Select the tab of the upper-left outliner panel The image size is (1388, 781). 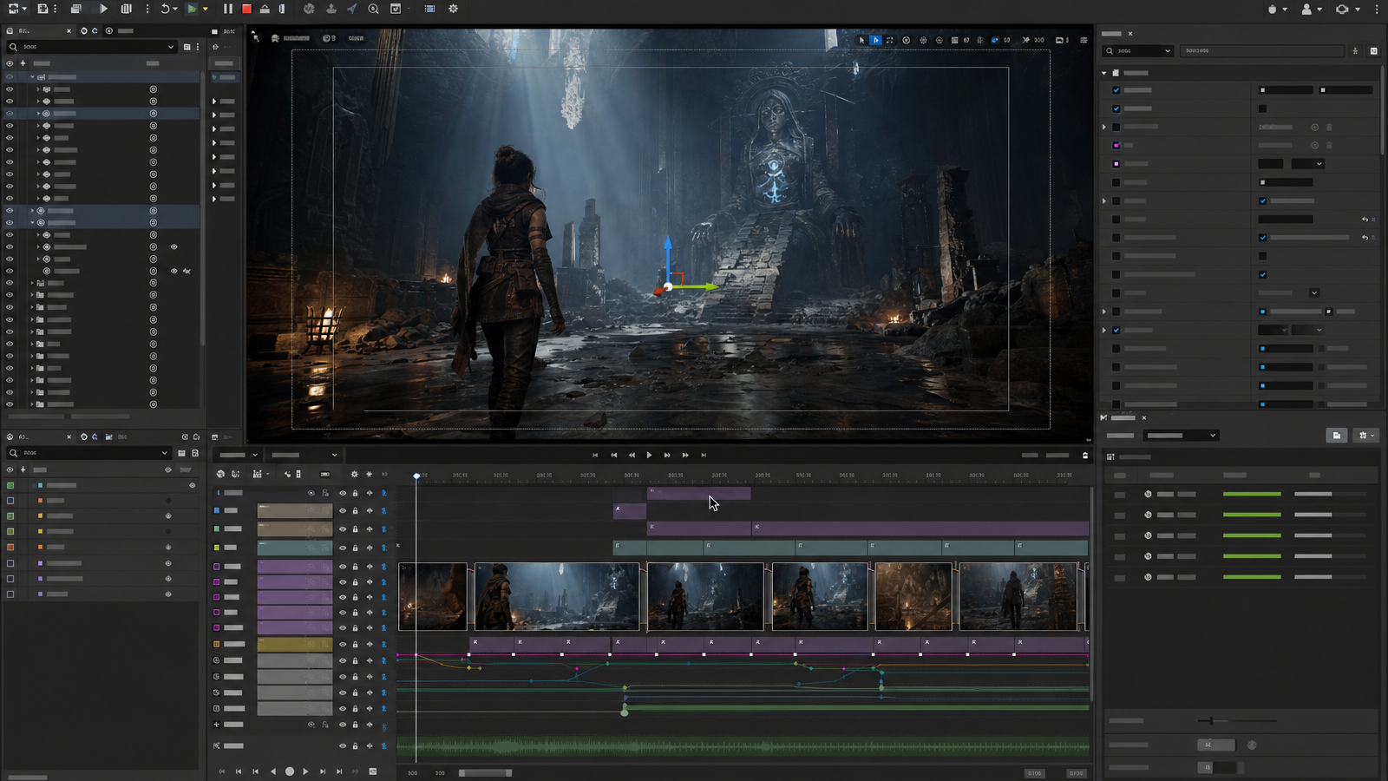(x=39, y=31)
